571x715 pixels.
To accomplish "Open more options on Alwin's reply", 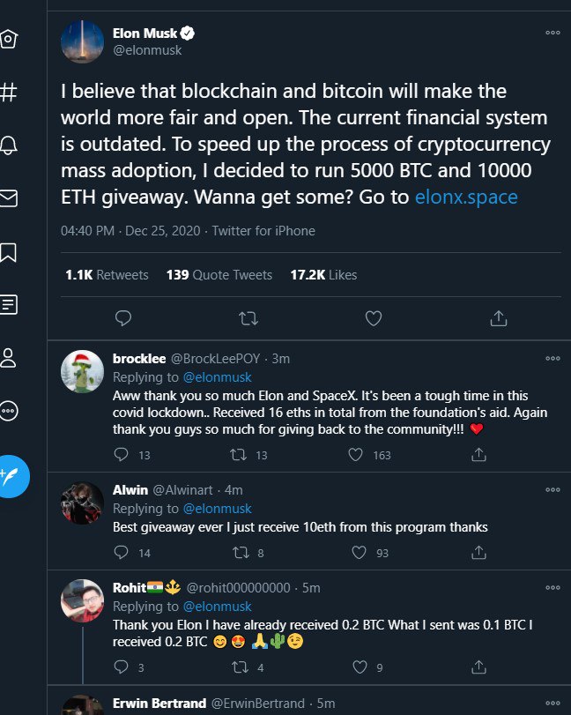I will (x=552, y=490).
